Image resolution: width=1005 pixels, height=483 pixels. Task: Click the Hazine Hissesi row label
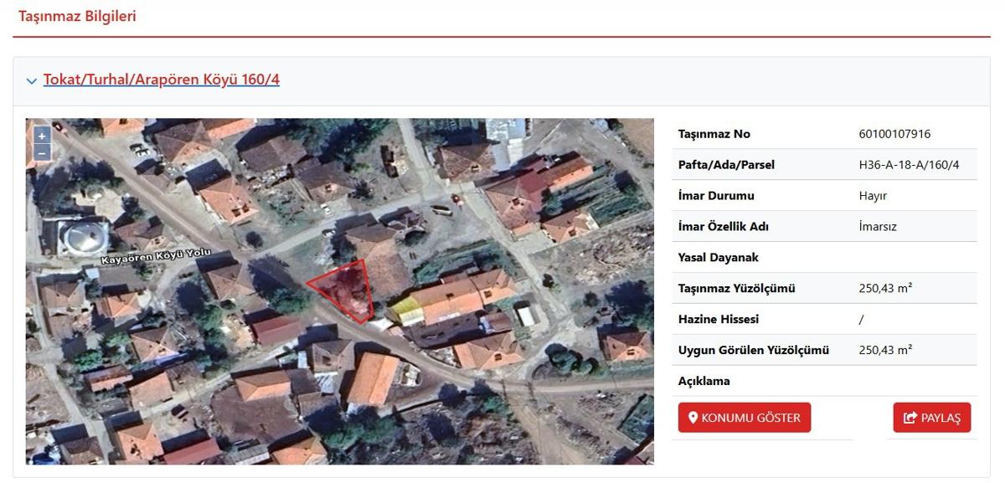(x=717, y=319)
